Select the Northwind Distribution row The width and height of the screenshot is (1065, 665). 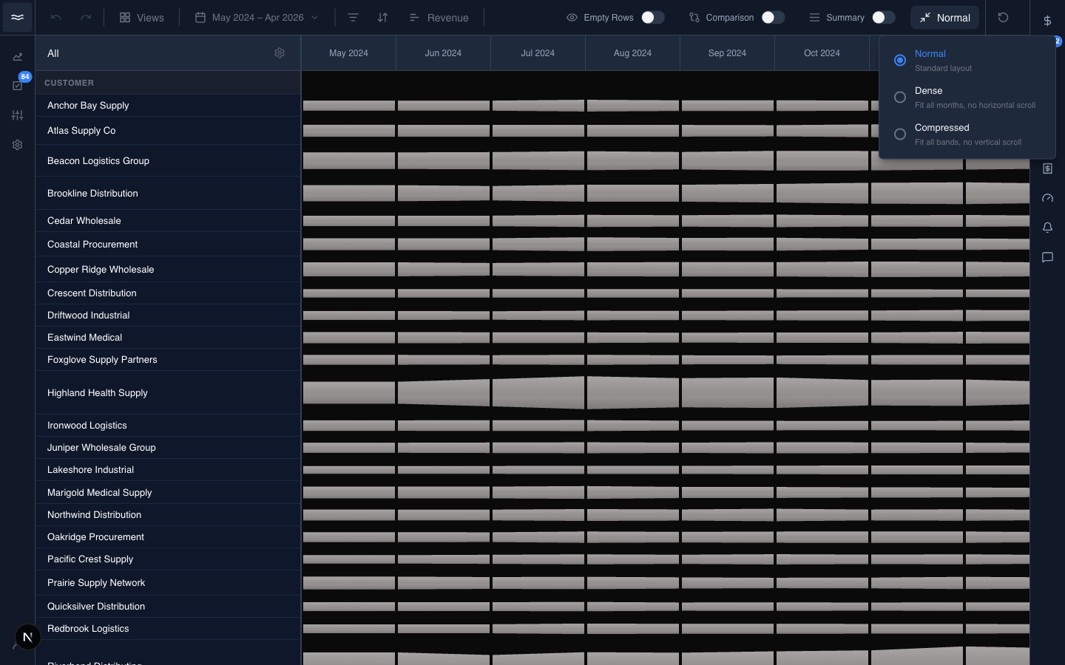coord(168,515)
